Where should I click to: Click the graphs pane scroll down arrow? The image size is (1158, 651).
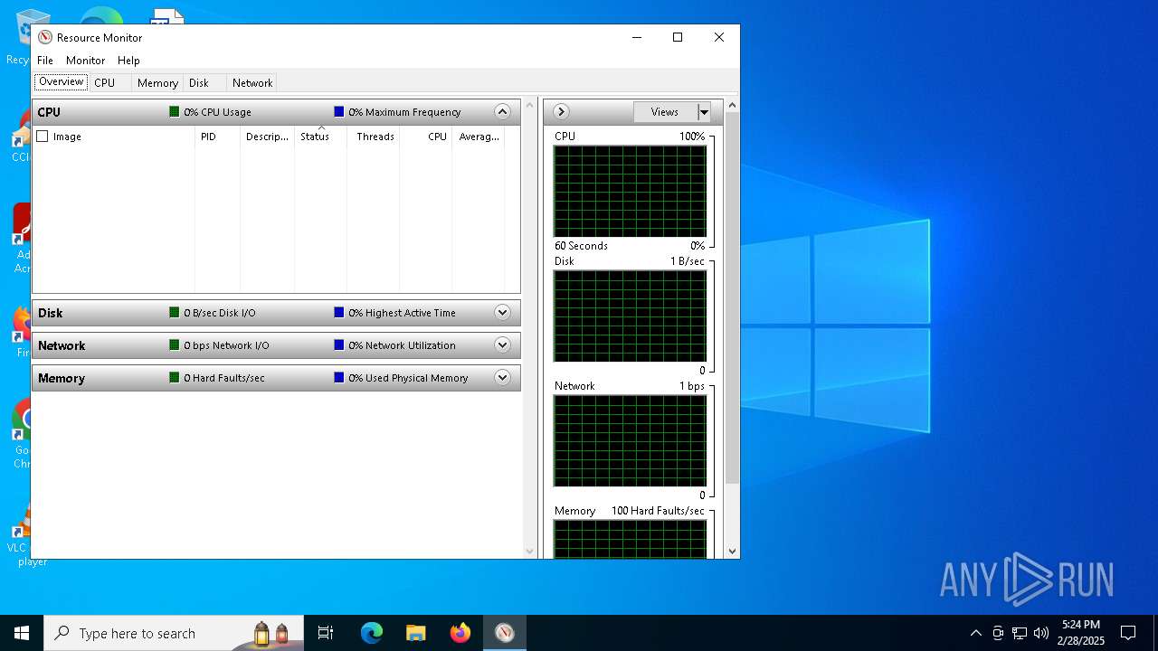coord(732,551)
